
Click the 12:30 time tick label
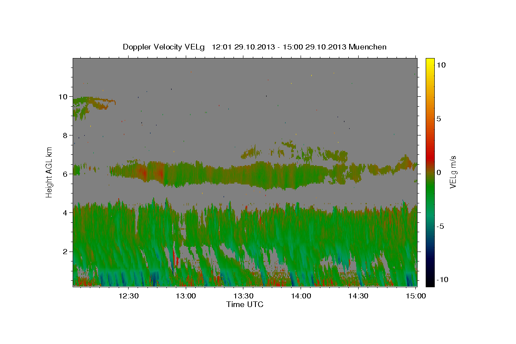pyautogui.click(x=129, y=296)
